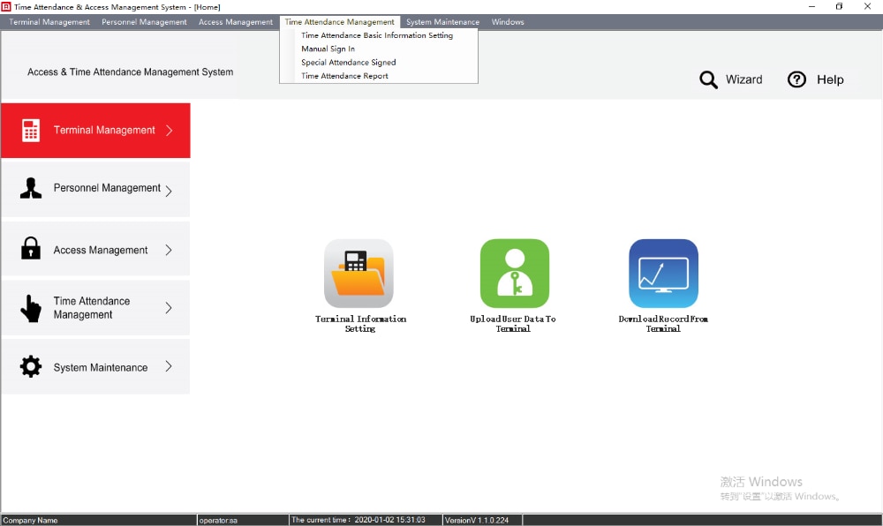Launch Download Record From Terminal icon
Viewport: 883px width, 526px height.
tap(663, 274)
